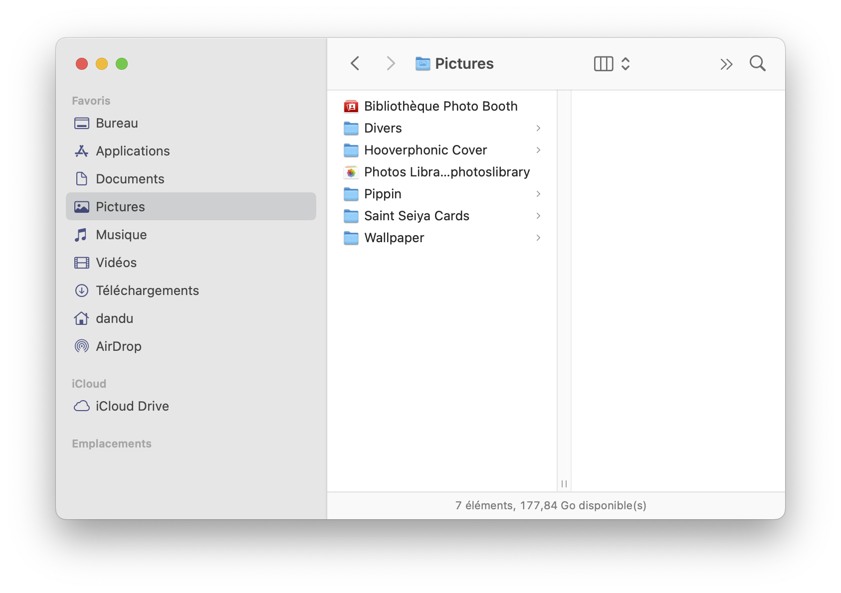
Task: Click the column resize handle at bottom
Action: pyautogui.click(x=564, y=484)
